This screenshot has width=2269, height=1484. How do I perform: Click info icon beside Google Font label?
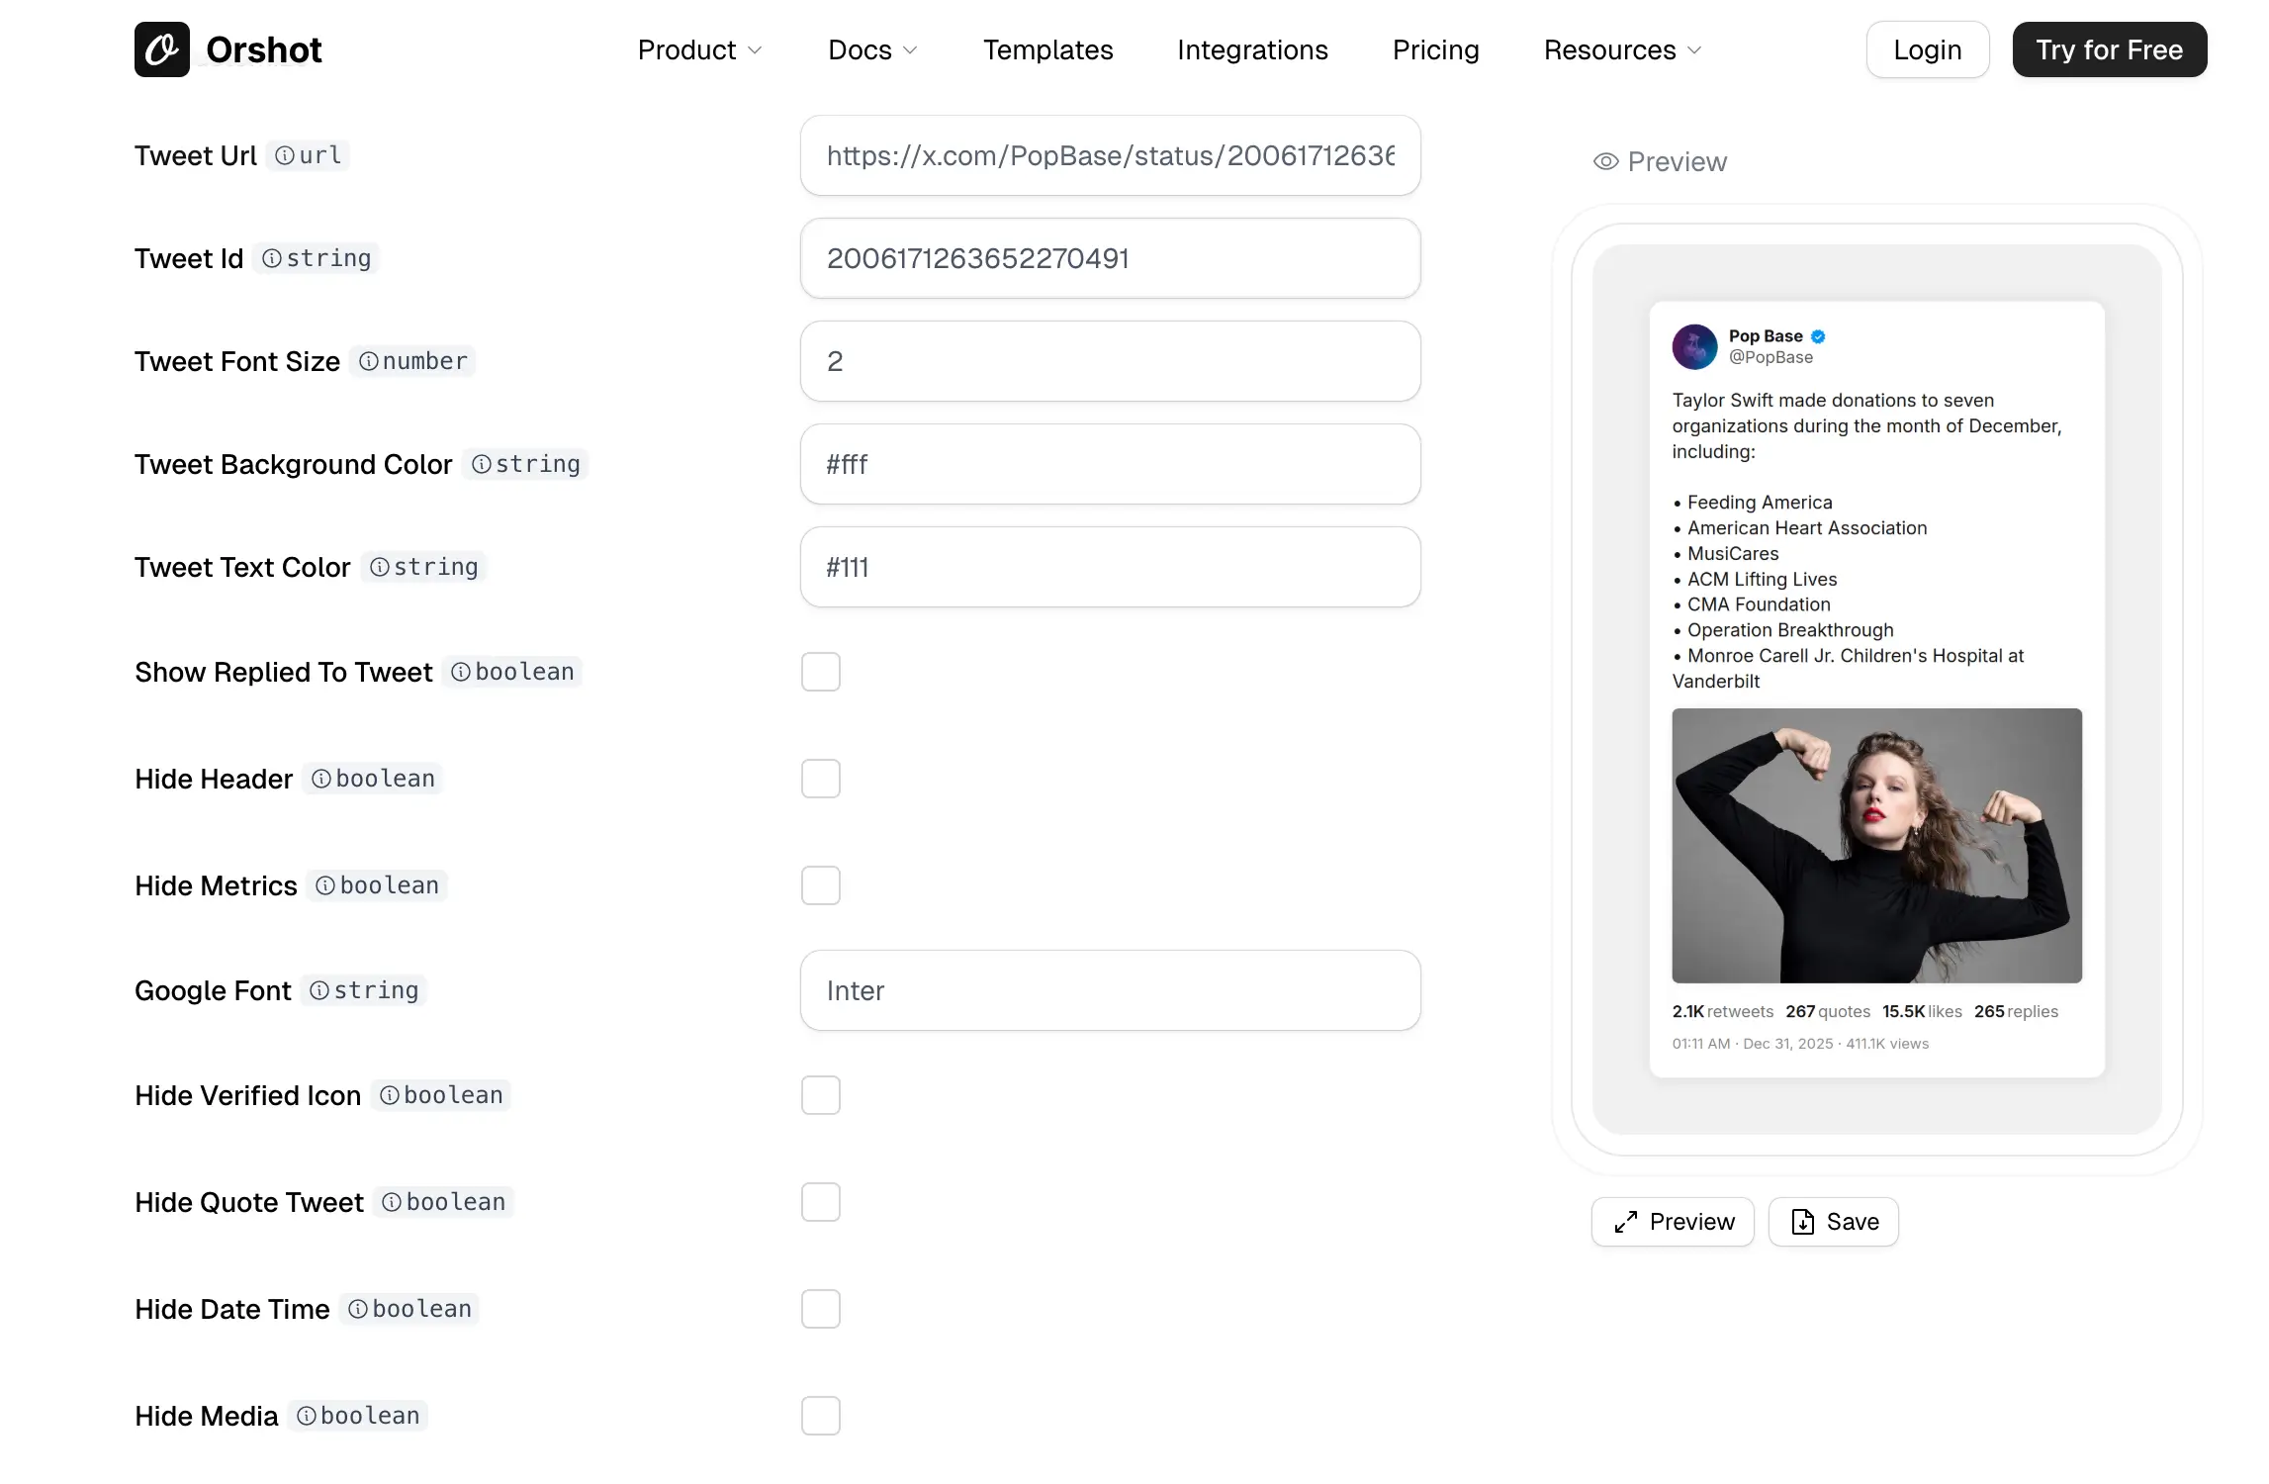click(318, 990)
